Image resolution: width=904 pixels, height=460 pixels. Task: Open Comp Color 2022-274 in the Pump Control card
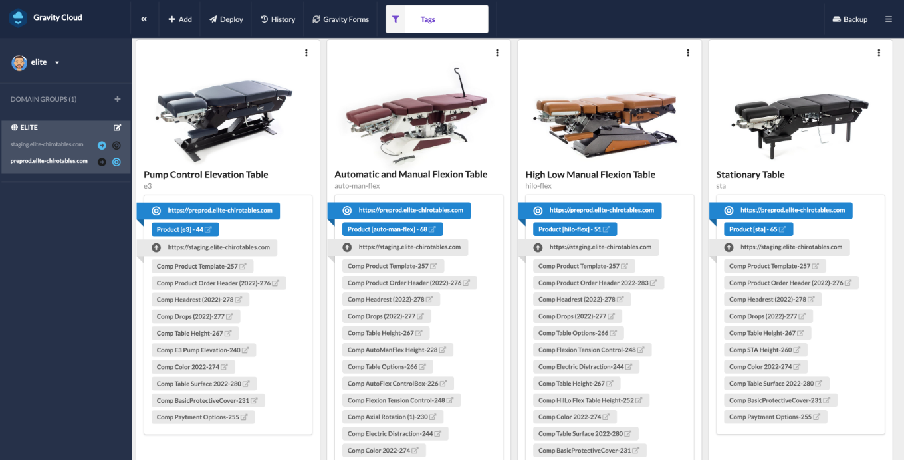point(193,367)
